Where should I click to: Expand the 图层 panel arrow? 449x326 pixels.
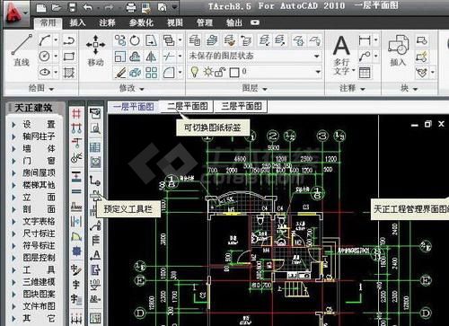[265, 89]
